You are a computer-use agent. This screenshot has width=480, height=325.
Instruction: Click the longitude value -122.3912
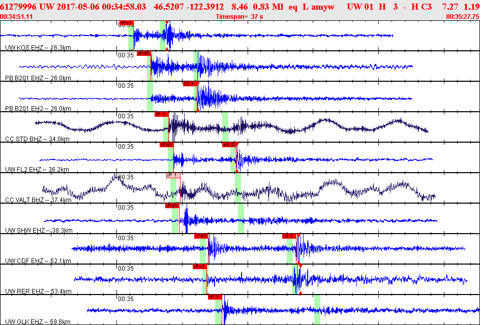204,7
